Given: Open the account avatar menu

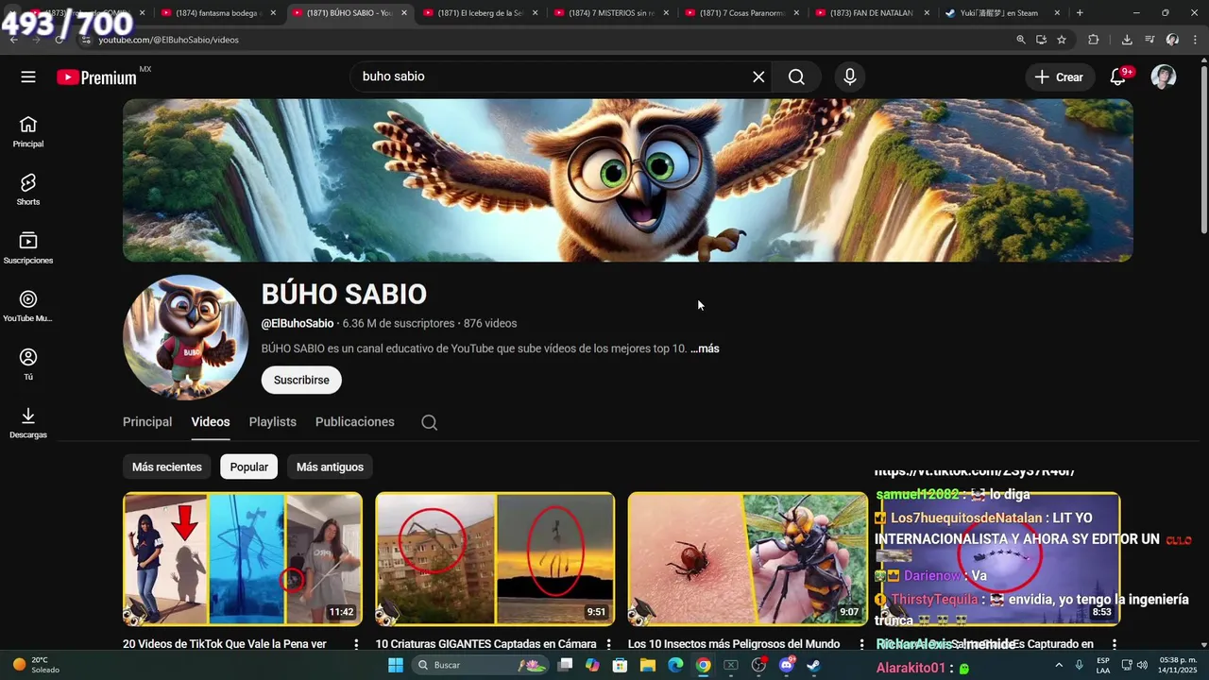Looking at the screenshot, I should [x=1164, y=77].
